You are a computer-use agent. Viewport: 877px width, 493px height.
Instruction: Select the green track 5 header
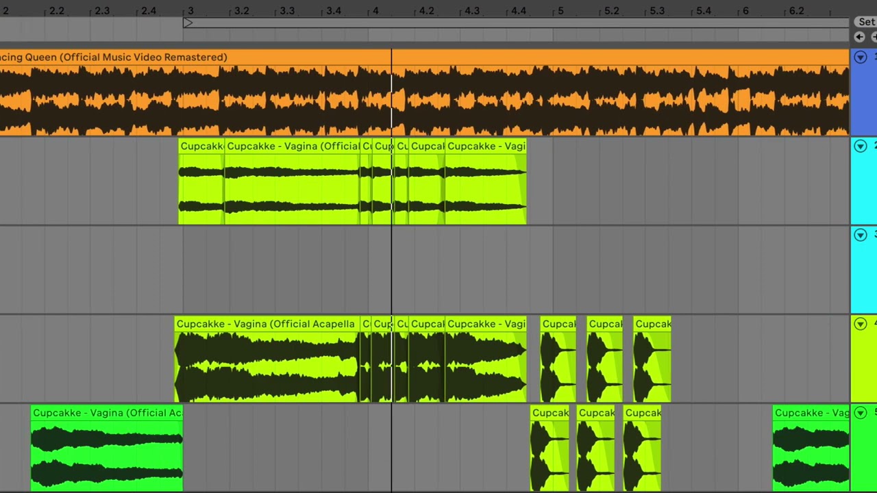tap(864, 448)
